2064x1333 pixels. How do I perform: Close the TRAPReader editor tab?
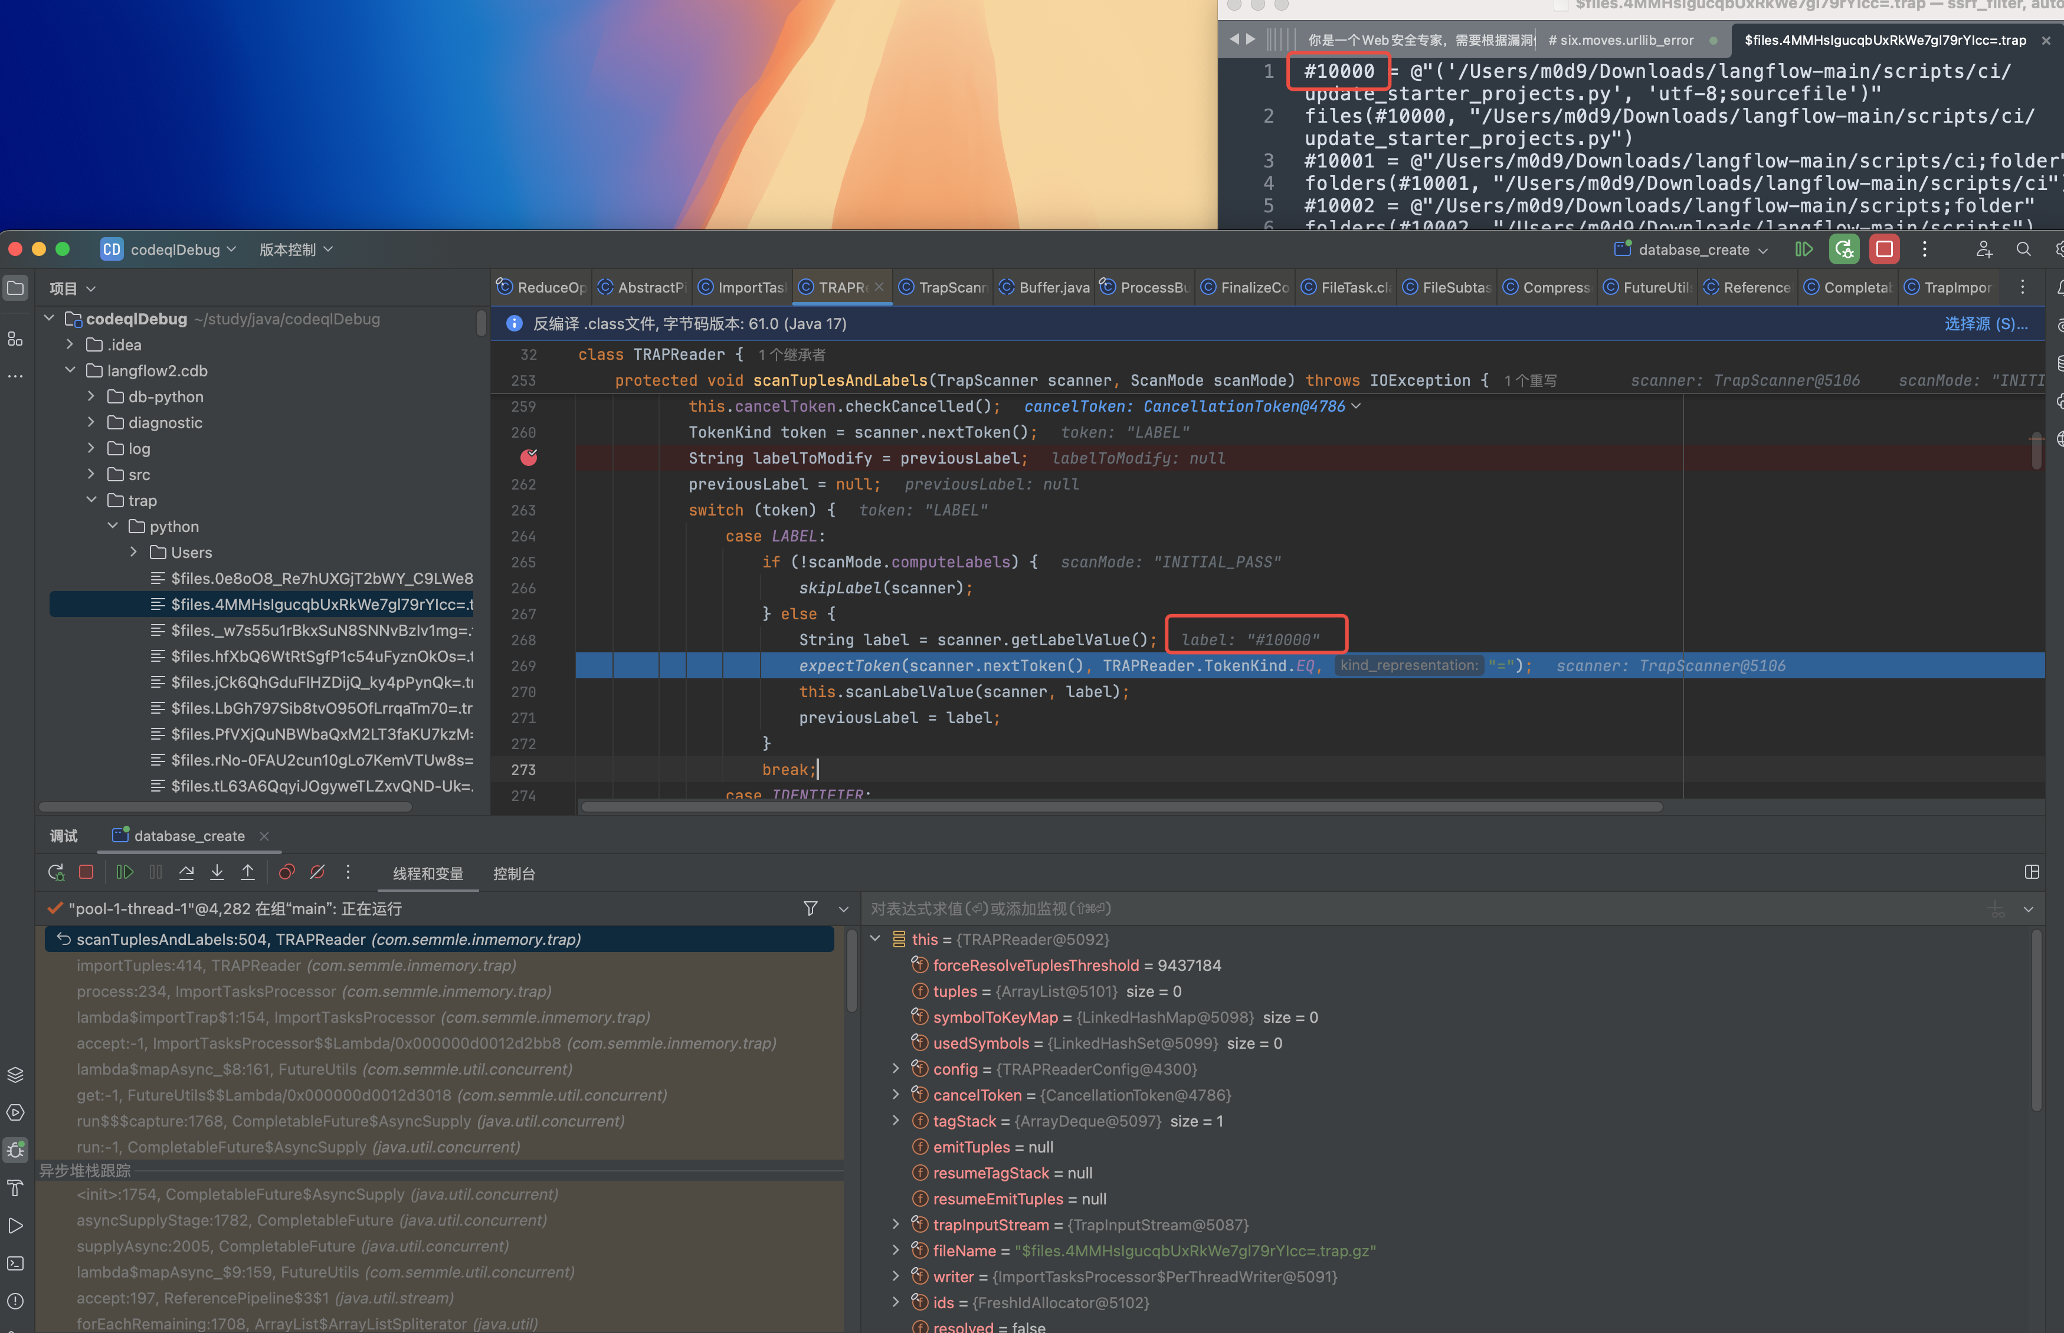pos(880,287)
